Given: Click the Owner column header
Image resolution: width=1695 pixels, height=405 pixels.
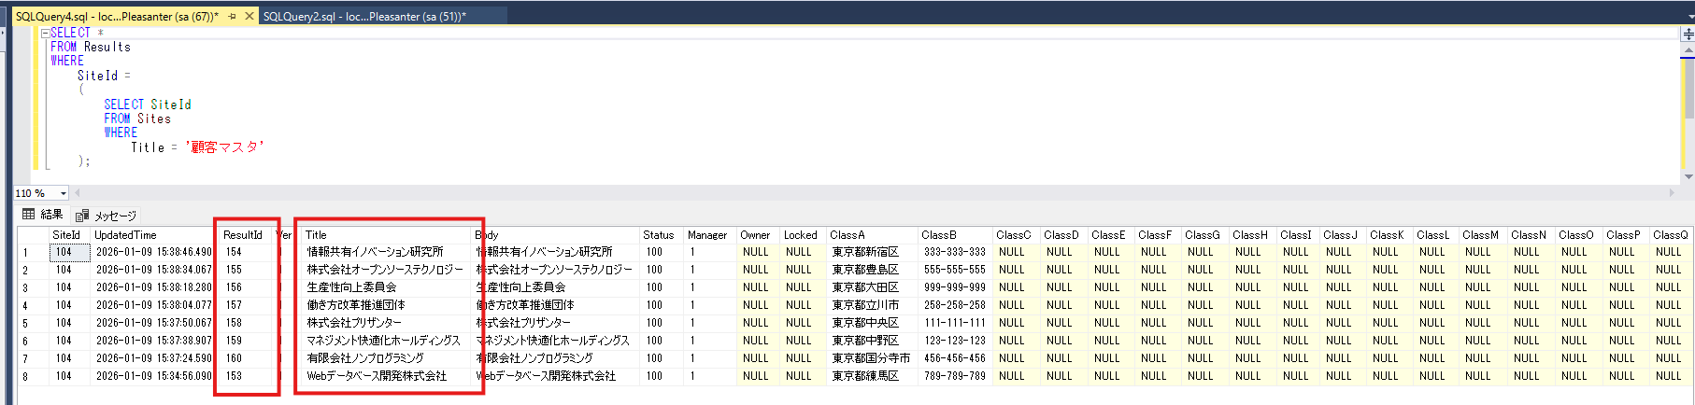Looking at the screenshot, I should (757, 235).
